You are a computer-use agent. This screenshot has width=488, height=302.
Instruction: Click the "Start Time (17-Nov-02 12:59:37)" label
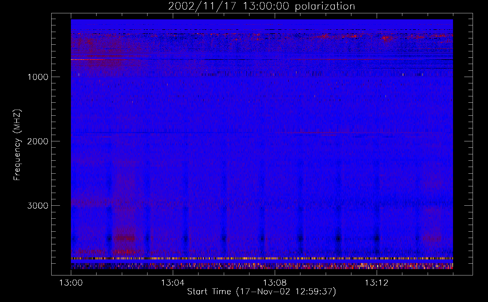[x=261, y=292]
